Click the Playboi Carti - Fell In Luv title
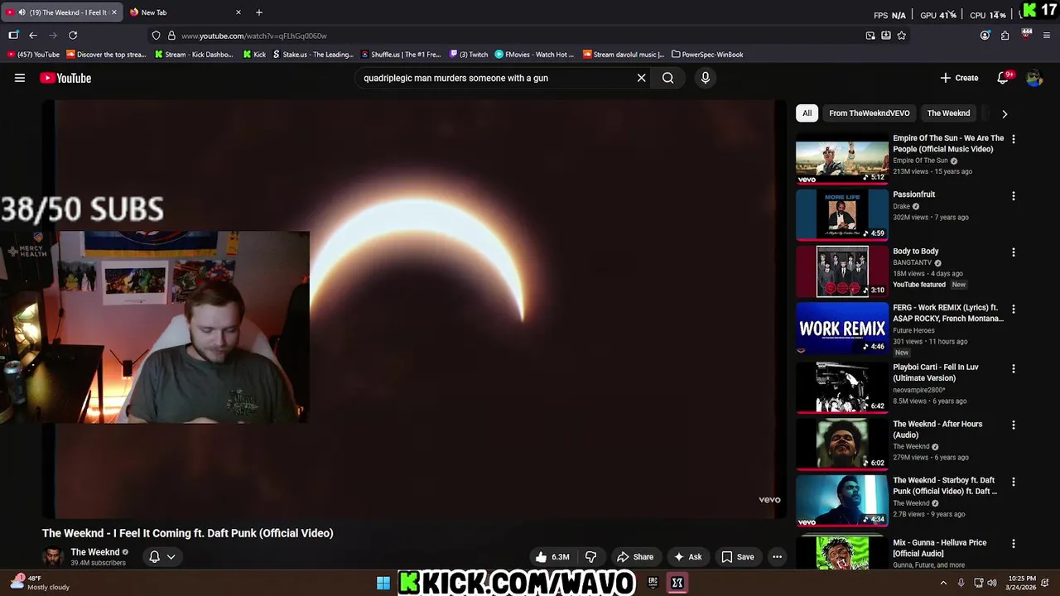 click(936, 372)
